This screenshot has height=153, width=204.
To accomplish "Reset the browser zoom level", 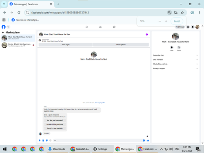I will tap(177, 21).
